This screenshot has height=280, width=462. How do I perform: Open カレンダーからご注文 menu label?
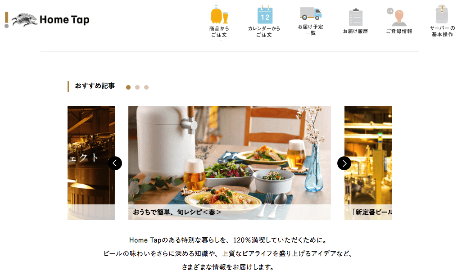[264, 32]
